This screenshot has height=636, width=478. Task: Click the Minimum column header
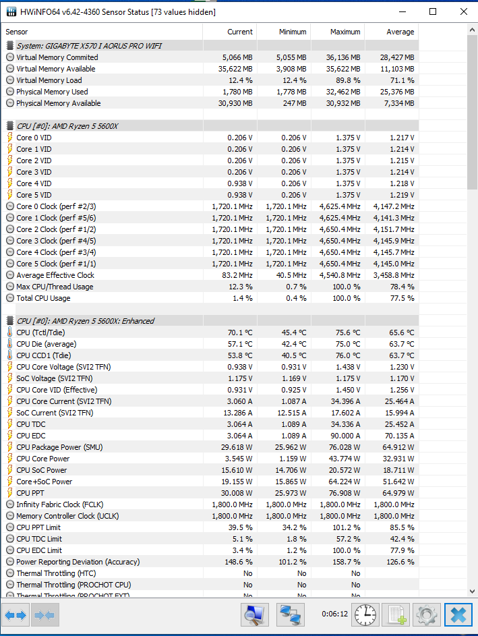point(283,32)
